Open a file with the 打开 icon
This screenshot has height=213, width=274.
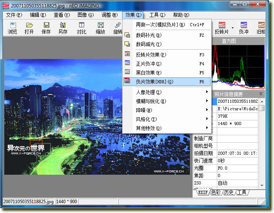pyautogui.click(x=29, y=28)
